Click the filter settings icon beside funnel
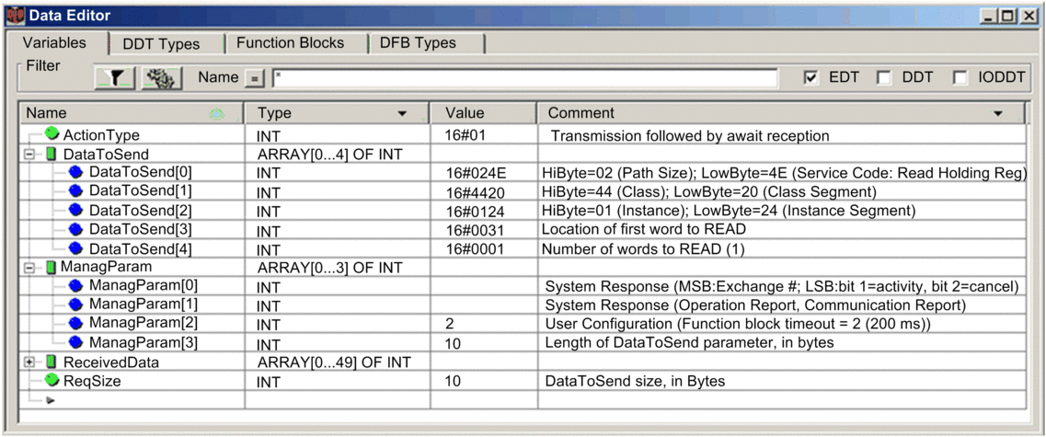Viewport: 1046px width, 437px height. coord(161,78)
